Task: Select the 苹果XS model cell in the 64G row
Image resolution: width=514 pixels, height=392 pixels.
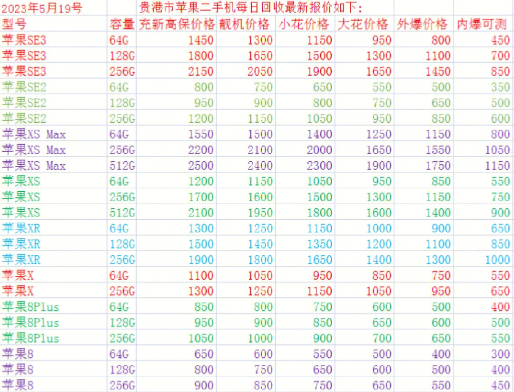Action: coord(21,181)
